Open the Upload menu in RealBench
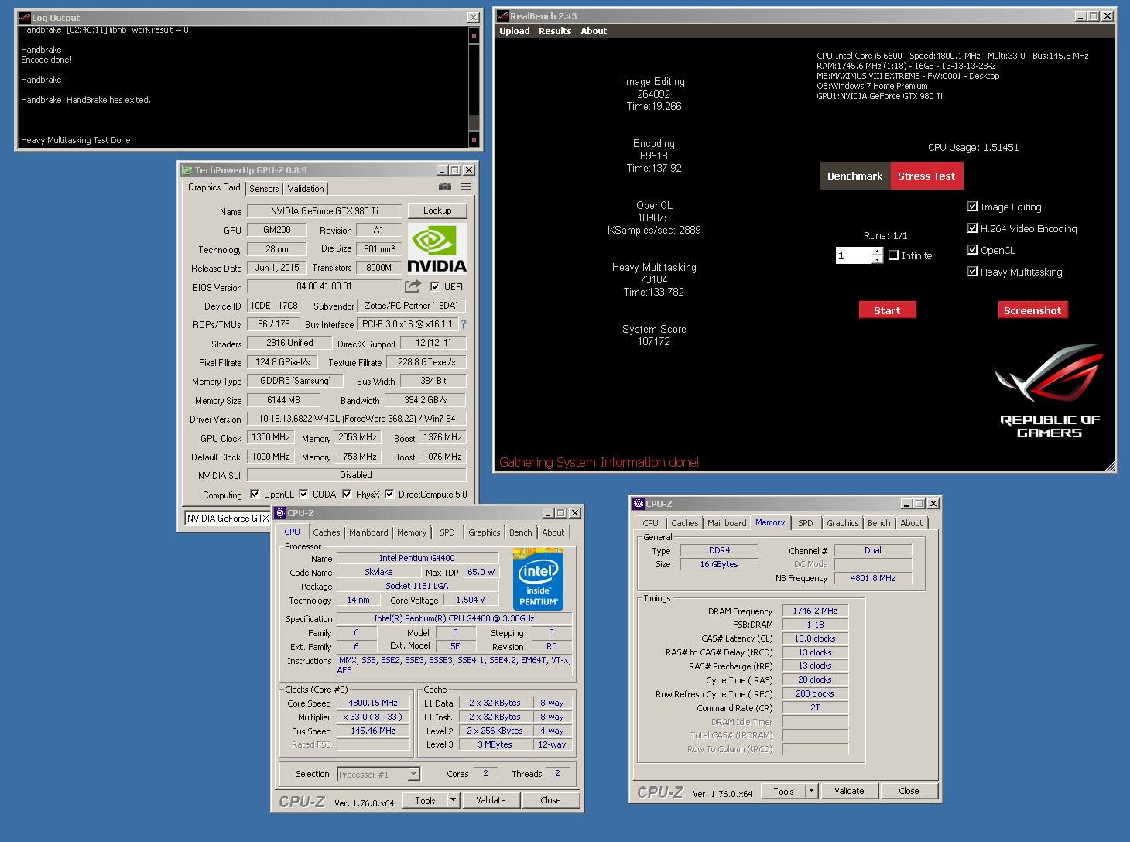Viewport: 1130px width, 842px height. (515, 31)
